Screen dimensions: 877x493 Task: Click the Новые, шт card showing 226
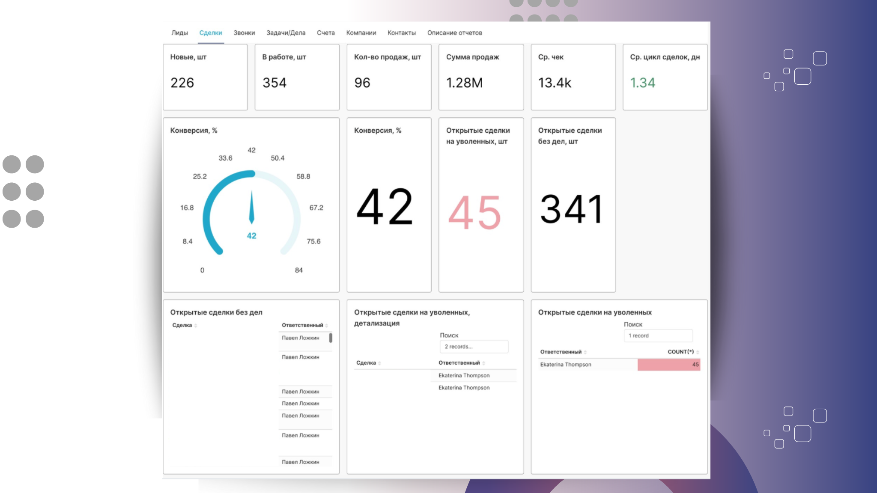pos(205,77)
